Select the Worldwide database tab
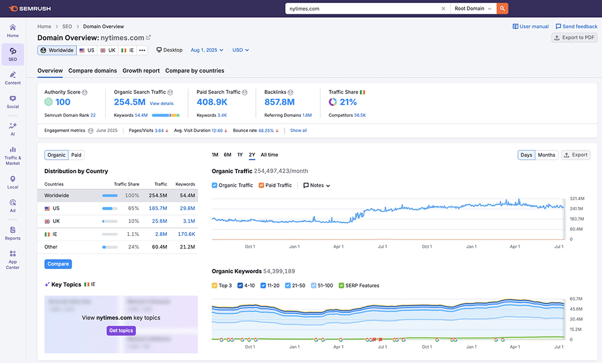602x363 pixels. pos(57,51)
